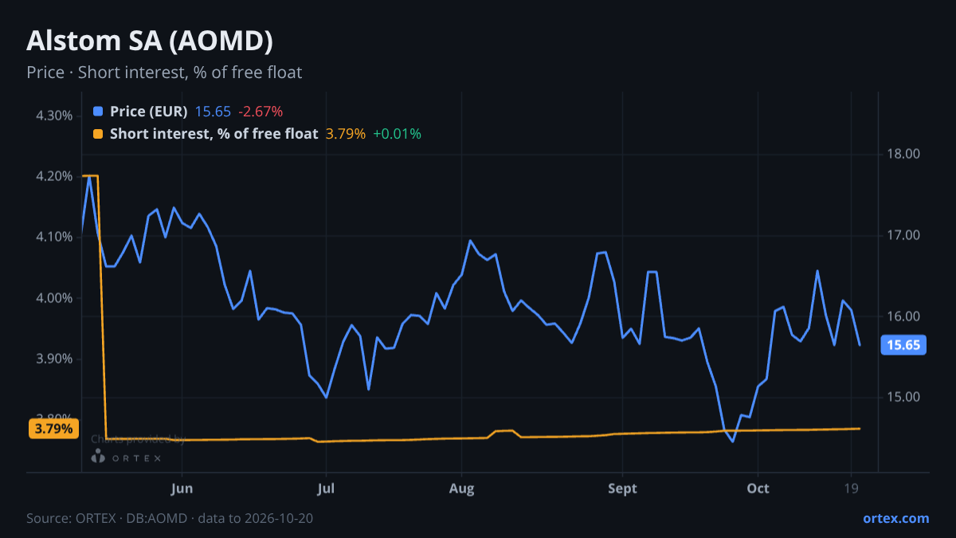This screenshot has width=956, height=538.
Task: Click the 17.00 right axis label
Action: click(x=903, y=235)
